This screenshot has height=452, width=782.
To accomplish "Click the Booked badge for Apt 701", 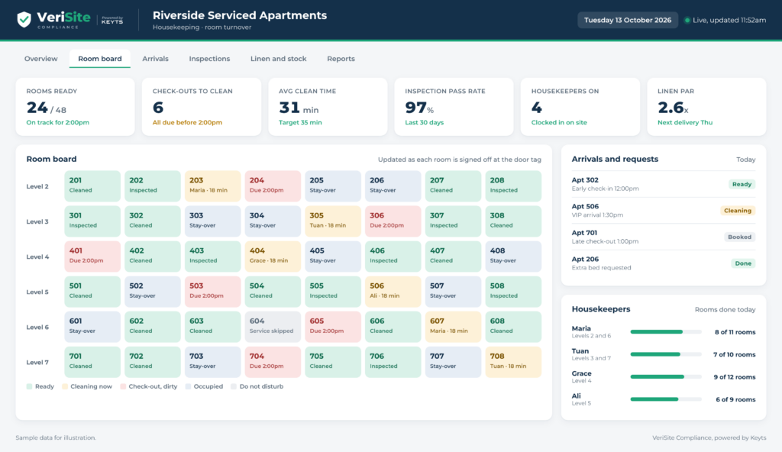I will [x=739, y=237].
